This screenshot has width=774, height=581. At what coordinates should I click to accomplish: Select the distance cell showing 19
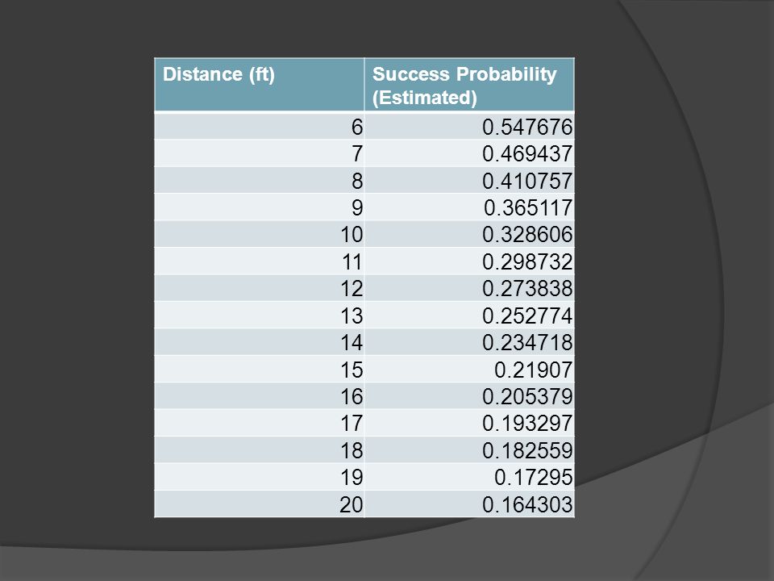(x=260, y=477)
